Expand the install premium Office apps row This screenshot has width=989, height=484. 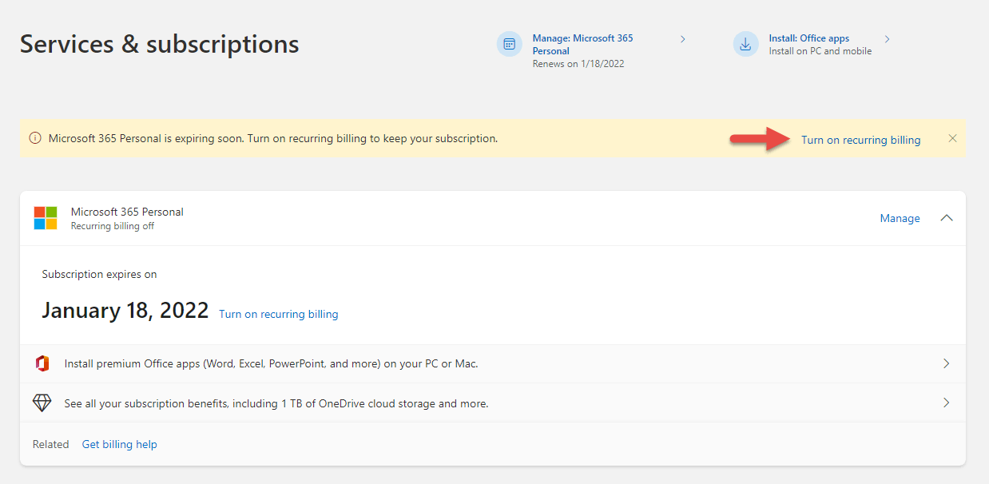pos(946,363)
